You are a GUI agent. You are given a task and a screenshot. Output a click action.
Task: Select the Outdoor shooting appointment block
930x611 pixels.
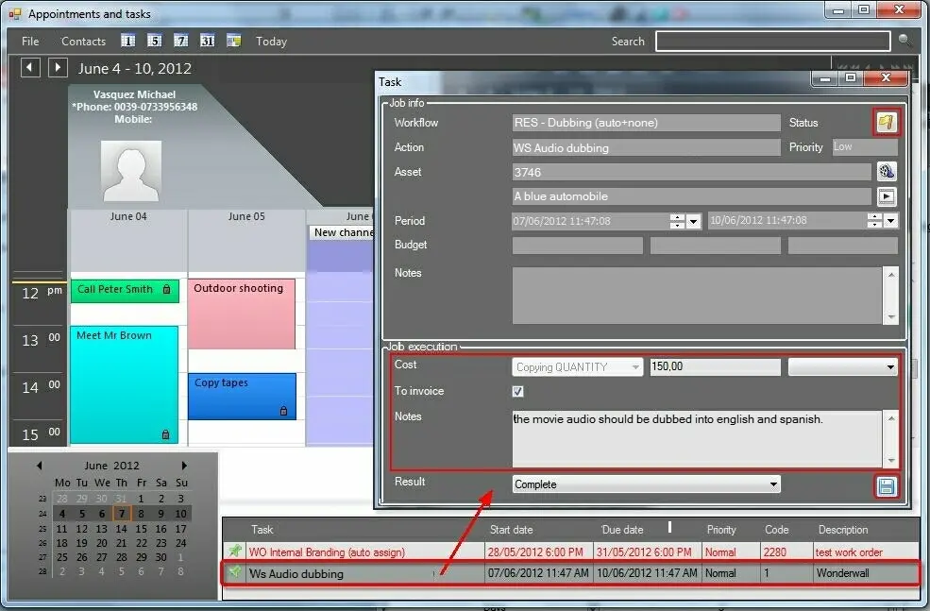242,313
